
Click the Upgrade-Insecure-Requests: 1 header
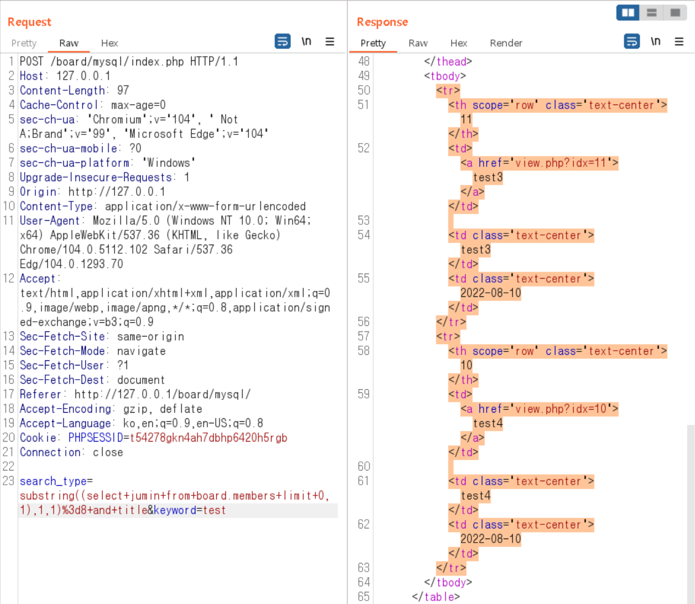[x=105, y=177]
